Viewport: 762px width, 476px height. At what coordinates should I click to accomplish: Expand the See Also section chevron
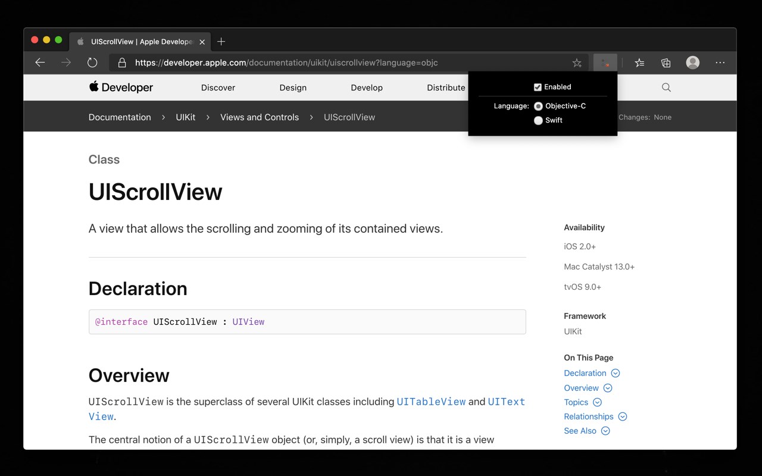click(605, 431)
